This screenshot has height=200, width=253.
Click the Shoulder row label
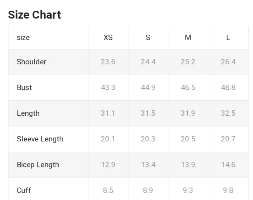pos(31,62)
